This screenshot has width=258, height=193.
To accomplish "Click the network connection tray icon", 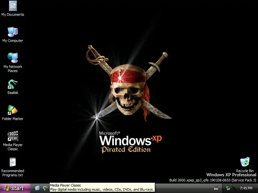I will 228,188.
